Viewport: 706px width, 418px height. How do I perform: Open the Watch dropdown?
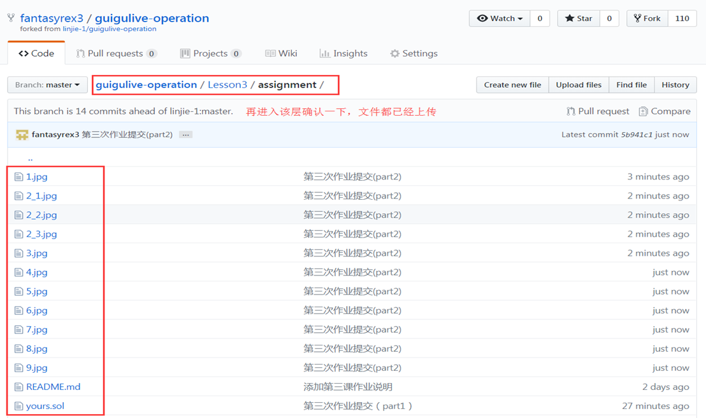(x=500, y=18)
